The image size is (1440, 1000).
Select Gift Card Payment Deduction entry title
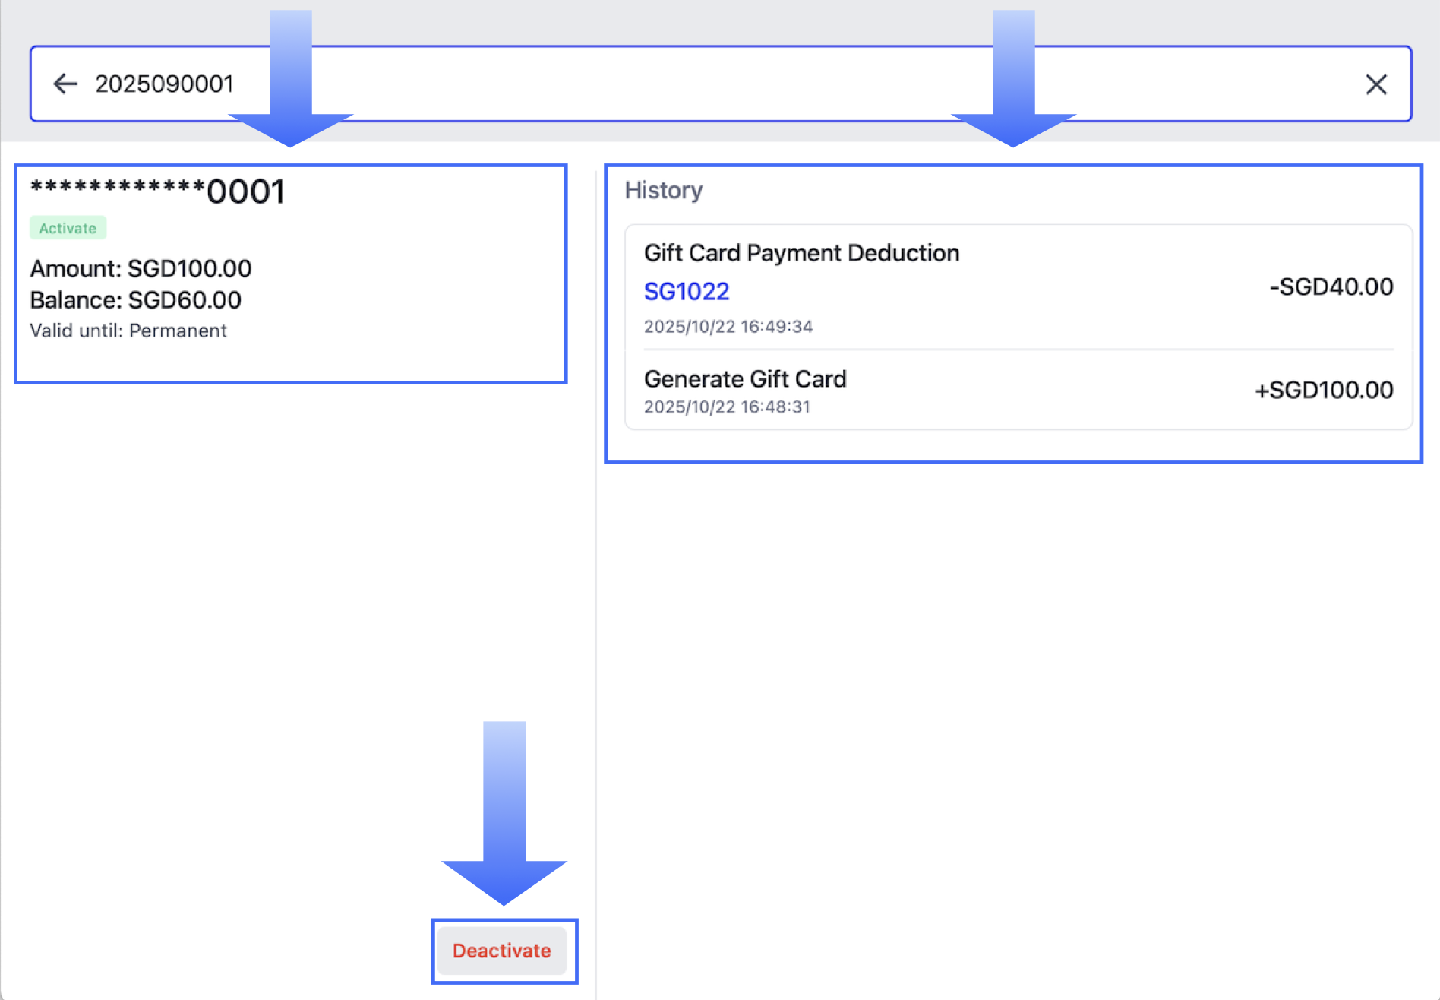tap(802, 253)
